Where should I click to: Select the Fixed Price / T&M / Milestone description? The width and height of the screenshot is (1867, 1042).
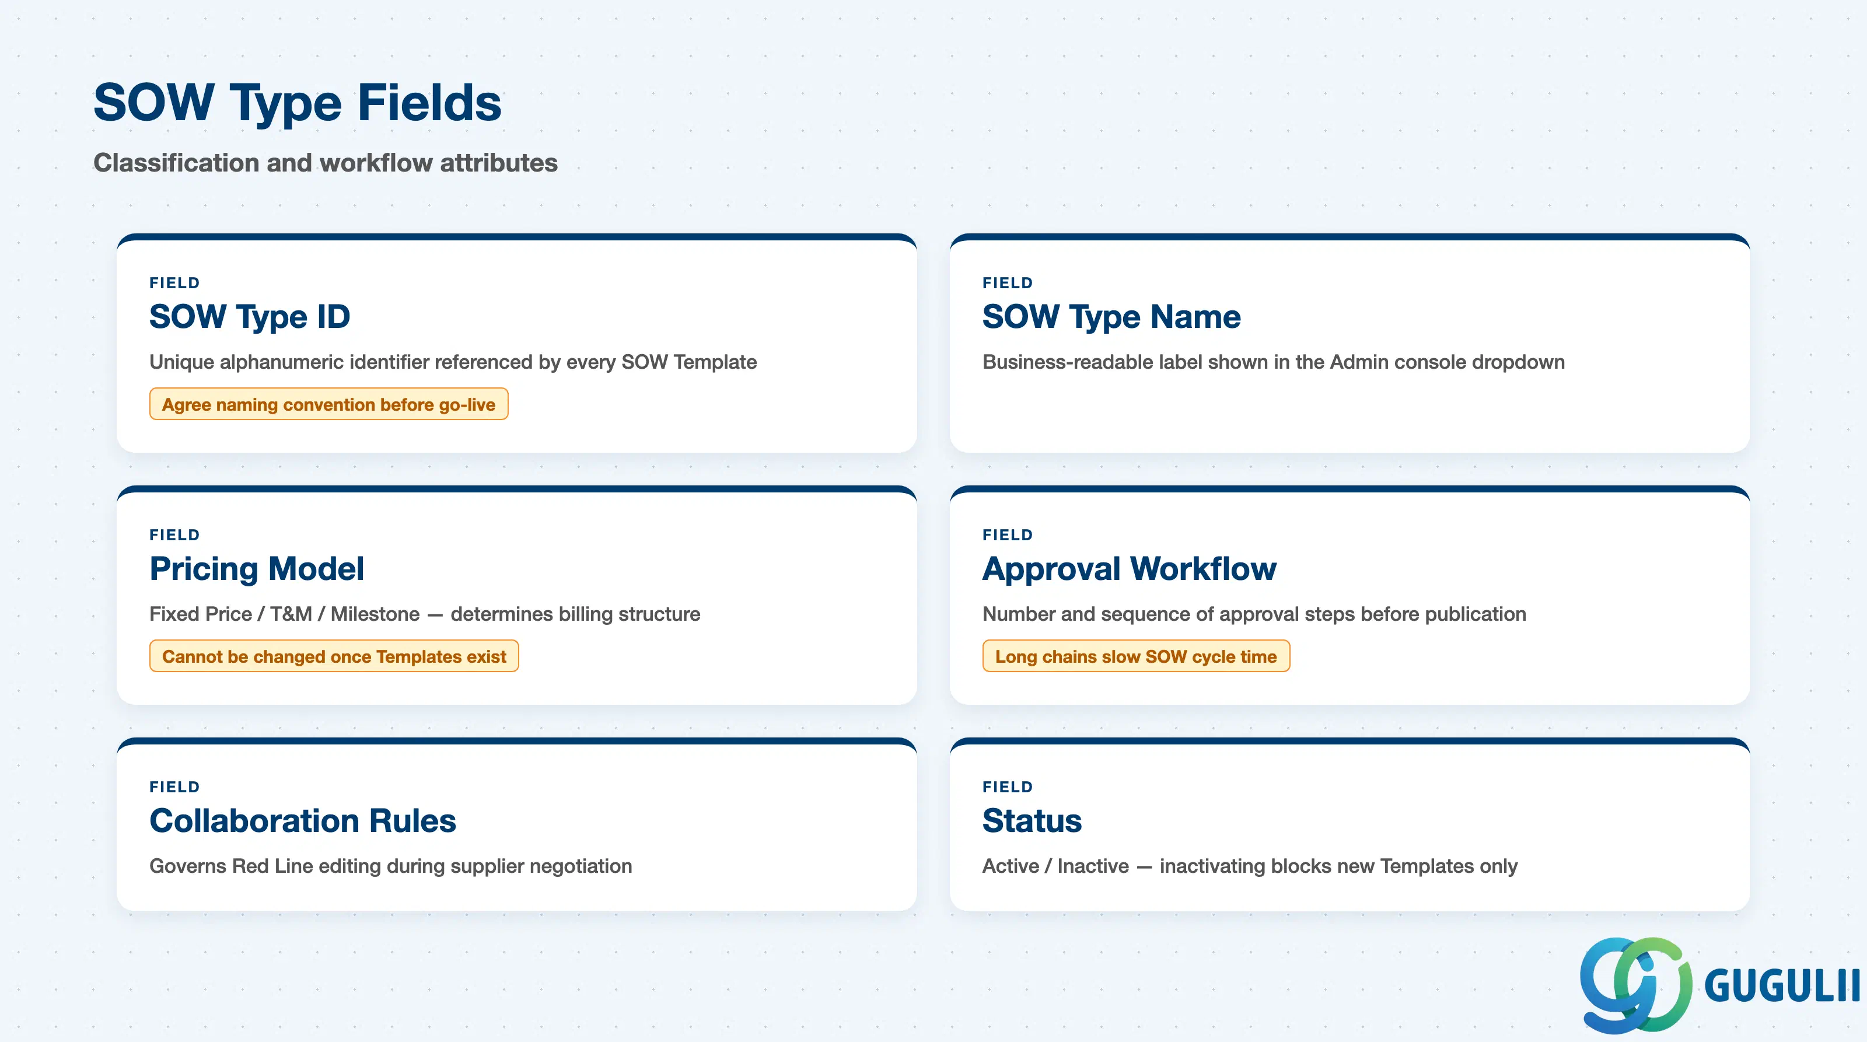tap(425, 614)
